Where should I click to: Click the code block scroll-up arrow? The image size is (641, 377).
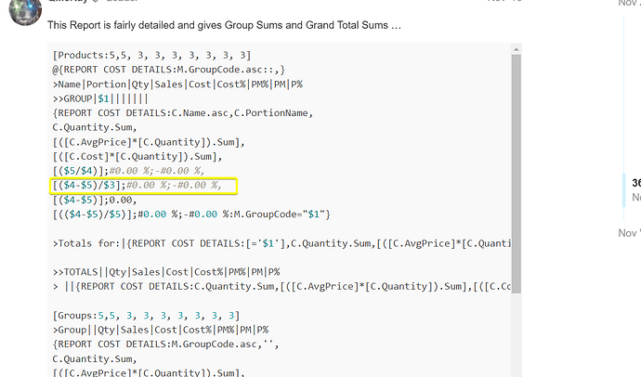(517, 49)
